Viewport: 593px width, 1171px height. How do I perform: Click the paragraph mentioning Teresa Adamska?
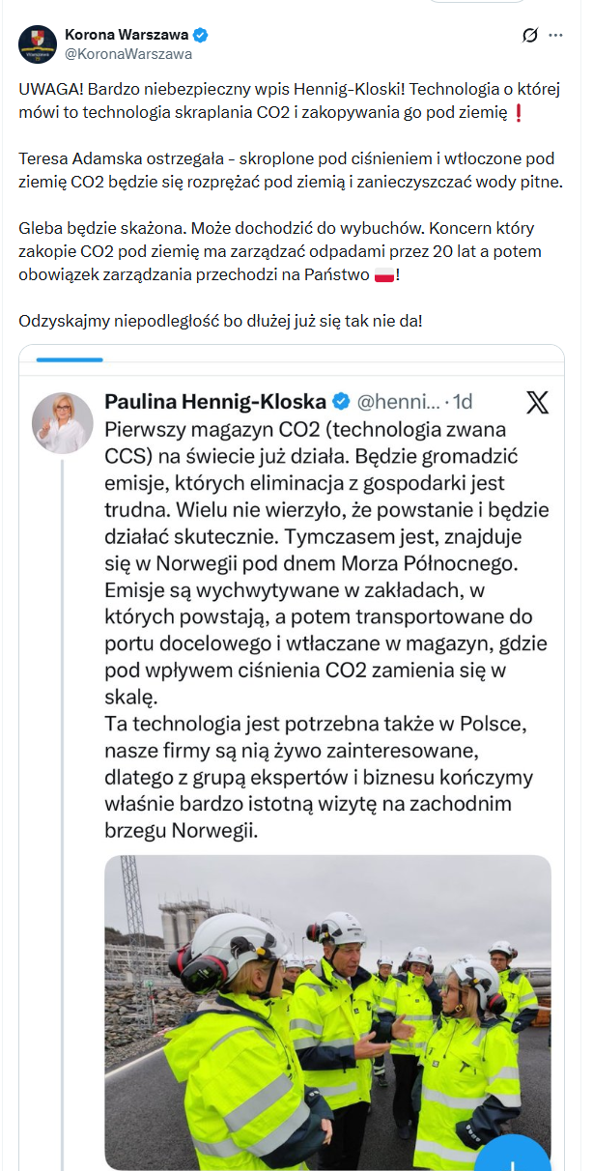[x=290, y=170]
